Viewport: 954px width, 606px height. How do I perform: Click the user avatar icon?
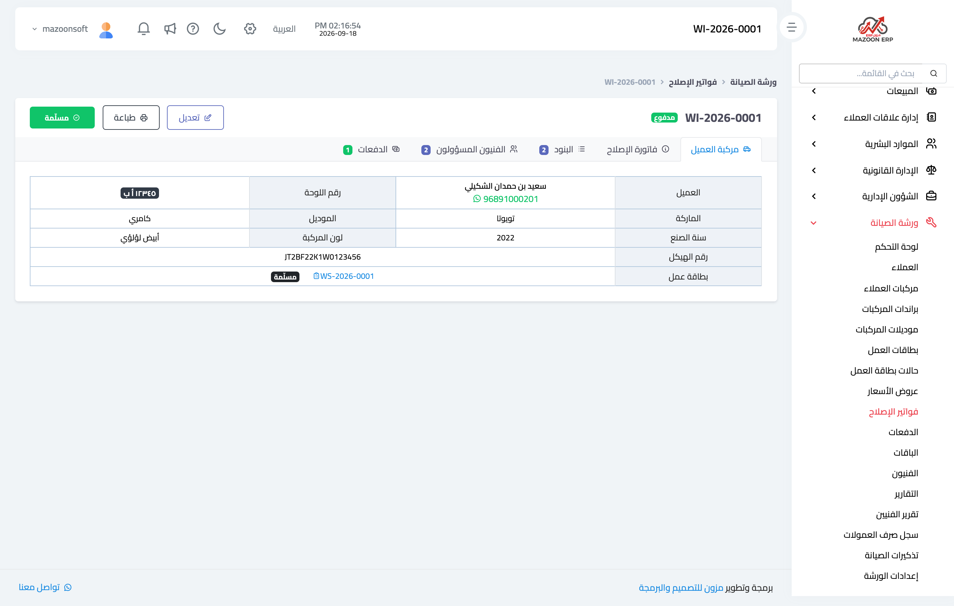click(x=106, y=30)
